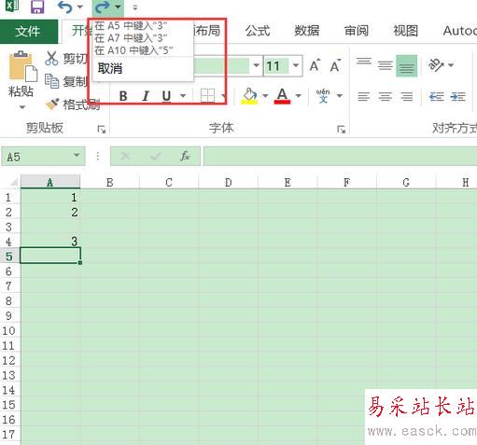Open the text orientation dropdown arrow

pyautogui.click(x=451, y=65)
